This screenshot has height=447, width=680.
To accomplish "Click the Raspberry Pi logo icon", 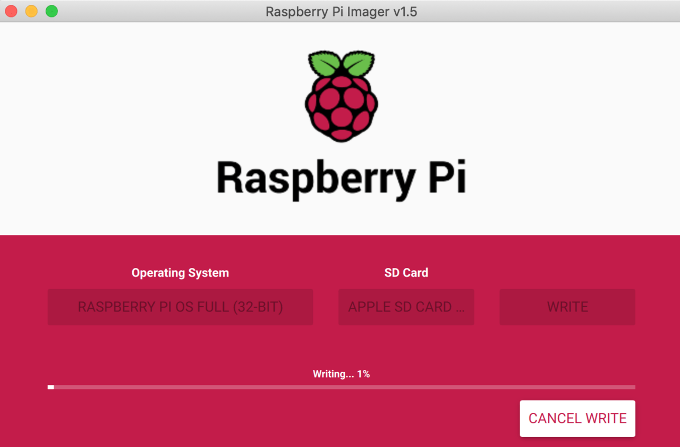I will click(x=341, y=96).
